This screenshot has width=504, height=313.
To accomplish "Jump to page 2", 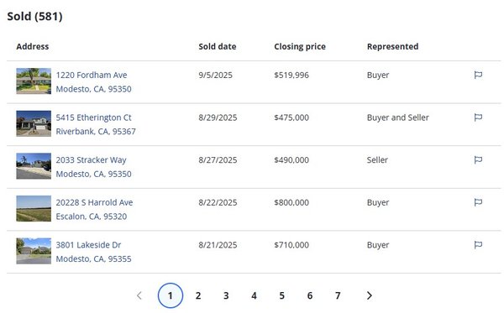I will (198, 295).
